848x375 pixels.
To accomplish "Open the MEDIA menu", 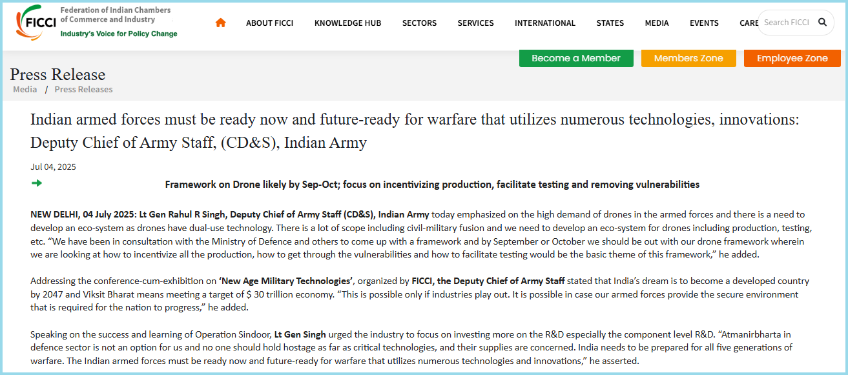I will click(657, 23).
